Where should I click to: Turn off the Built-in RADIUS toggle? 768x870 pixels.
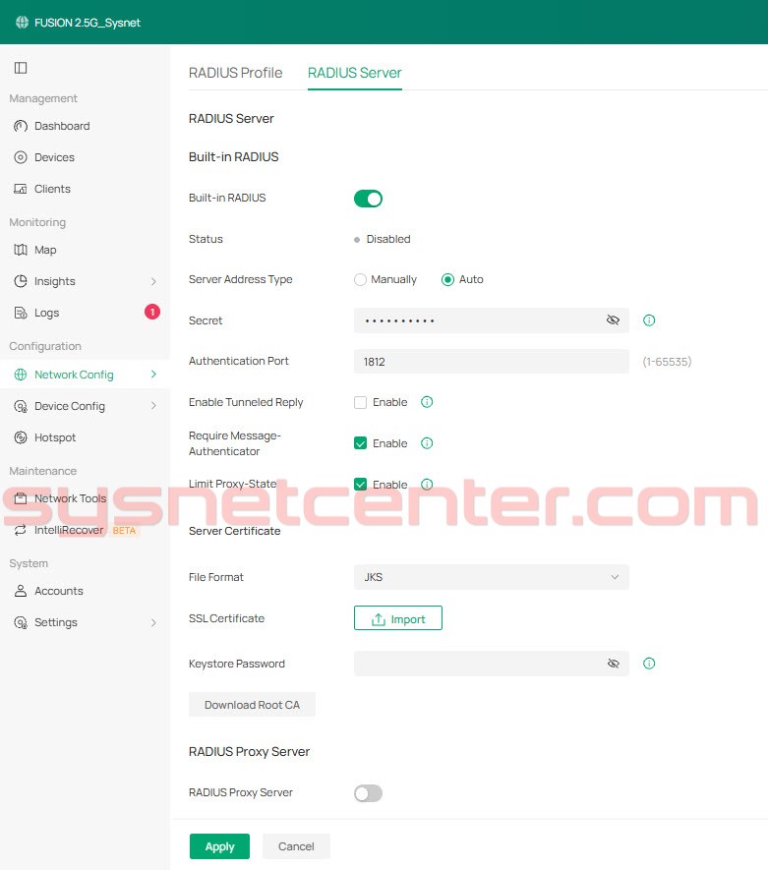[368, 199]
